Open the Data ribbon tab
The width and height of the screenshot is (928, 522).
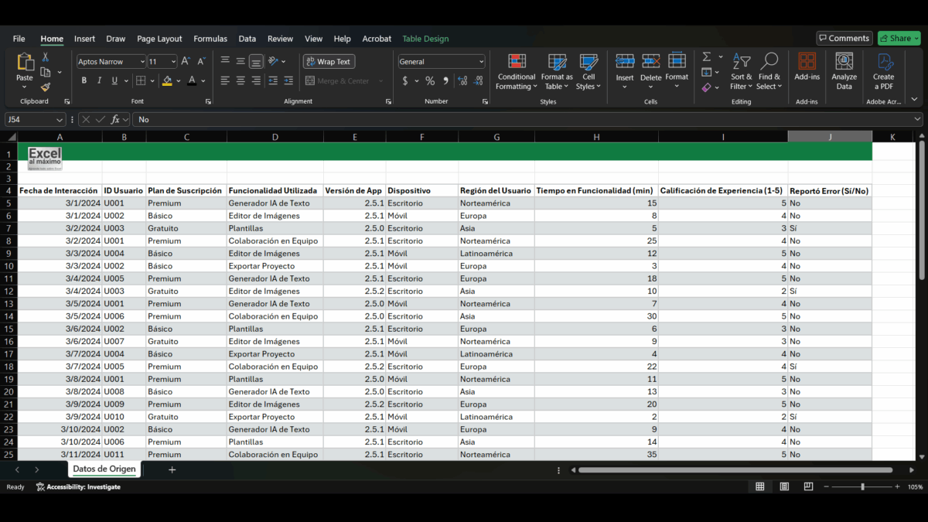click(x=247, y=39)
